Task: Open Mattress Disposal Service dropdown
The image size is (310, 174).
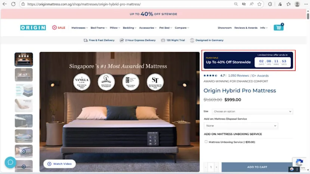Action: click(x=241, y=126)
